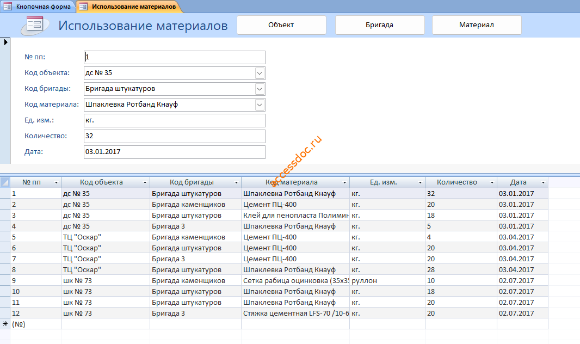Open the Код бригады column header dropdown

click(236, 182)
